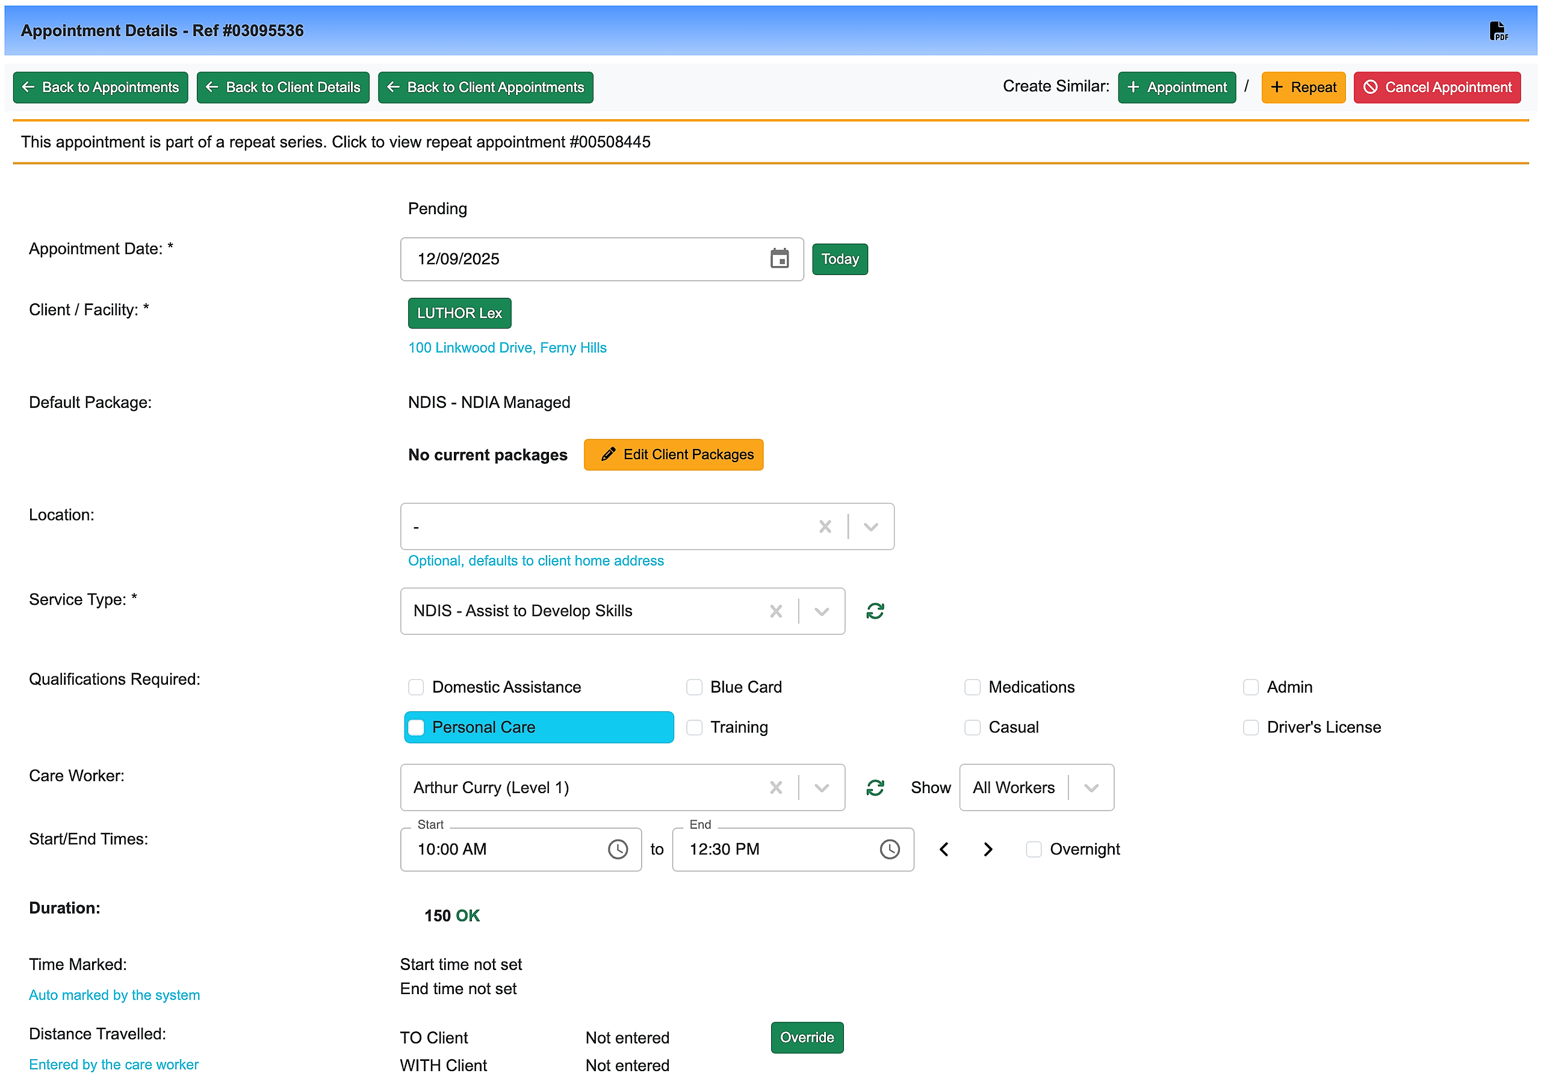Viewport: 1541px width, 1088px height.
Task: Check the Personal Care qualification
Action: 416,727
